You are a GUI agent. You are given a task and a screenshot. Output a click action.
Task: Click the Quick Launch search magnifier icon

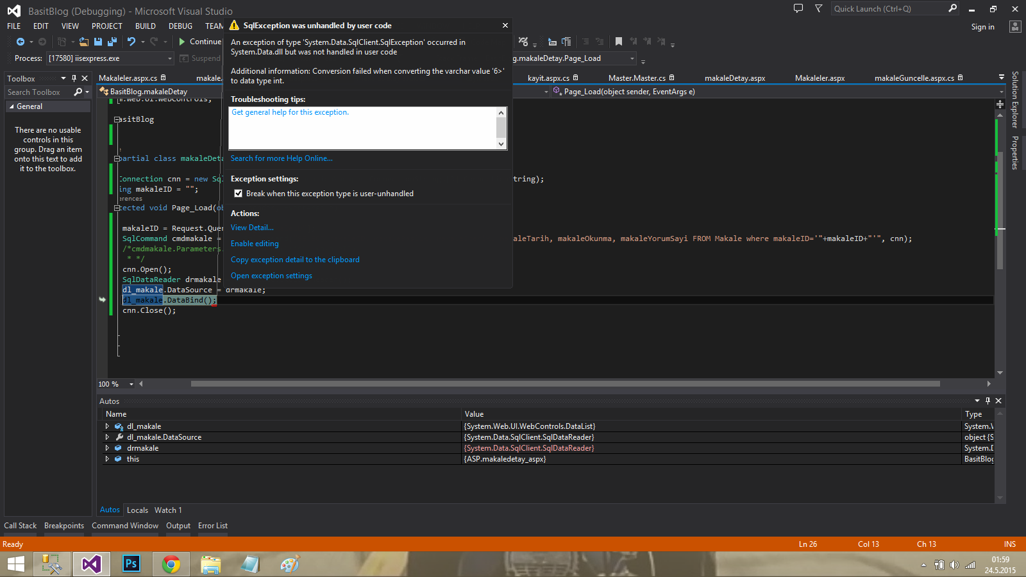click(952, 8)
